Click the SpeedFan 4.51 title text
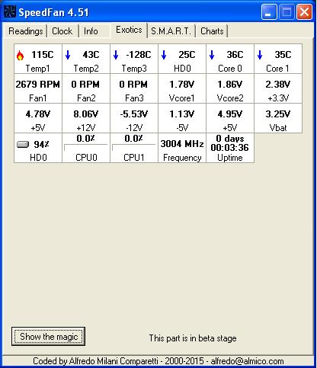The height and width of the screenshot is (368, 317). pos(53,12)
